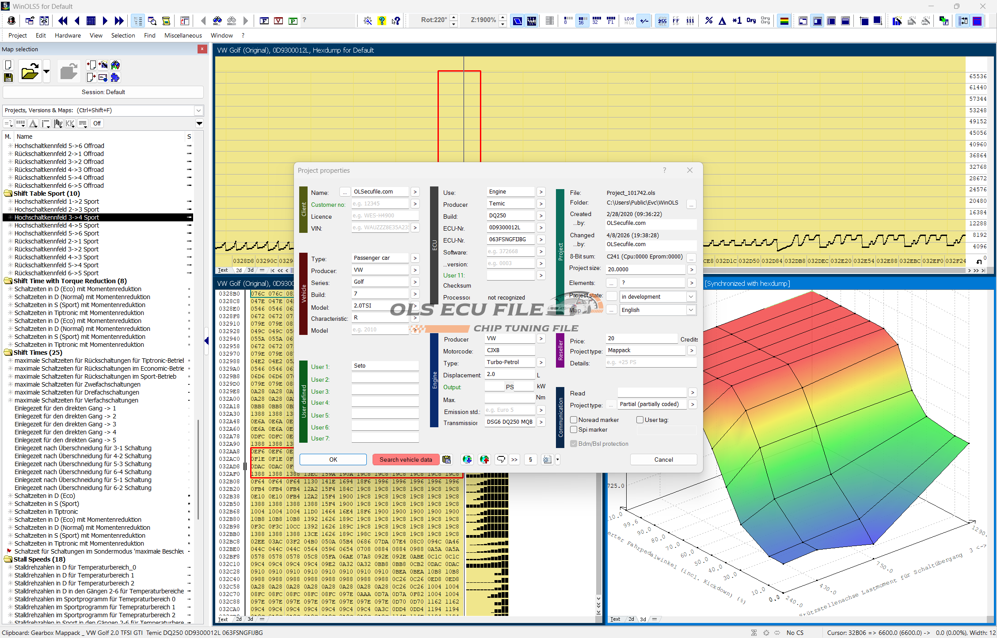The height and width of the screenshot is (638, 997).
Task: Click the Search vehicle data button
Action: coord(405,460)
